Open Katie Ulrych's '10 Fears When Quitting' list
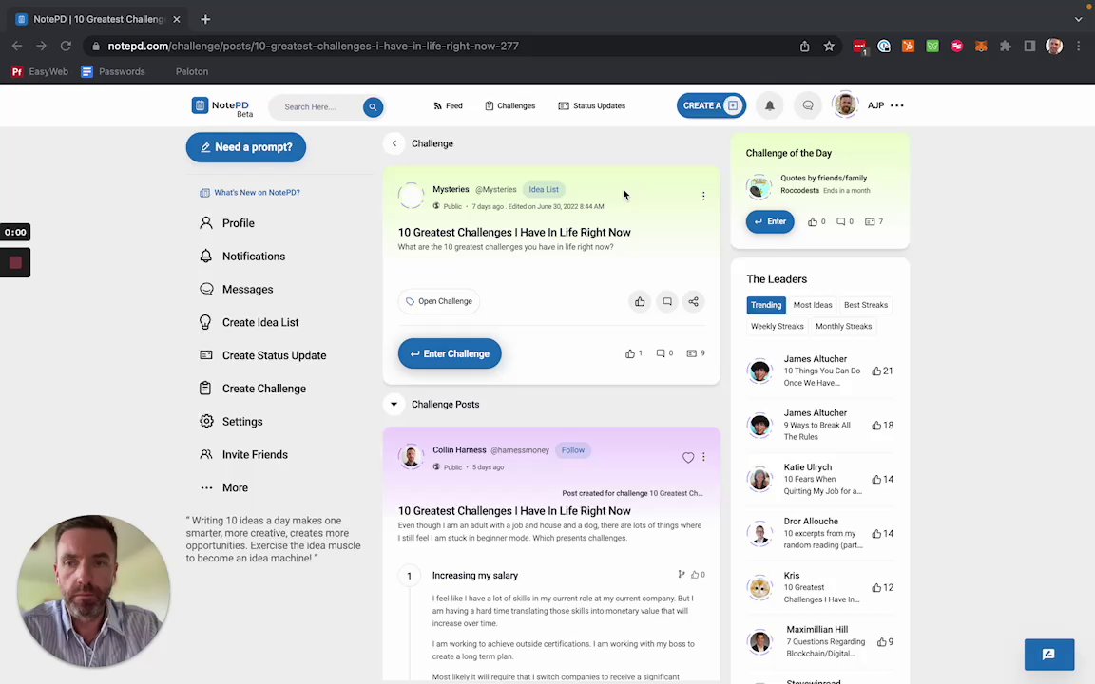The width and height of the screenshot is (1095, 684). [822, 485]
